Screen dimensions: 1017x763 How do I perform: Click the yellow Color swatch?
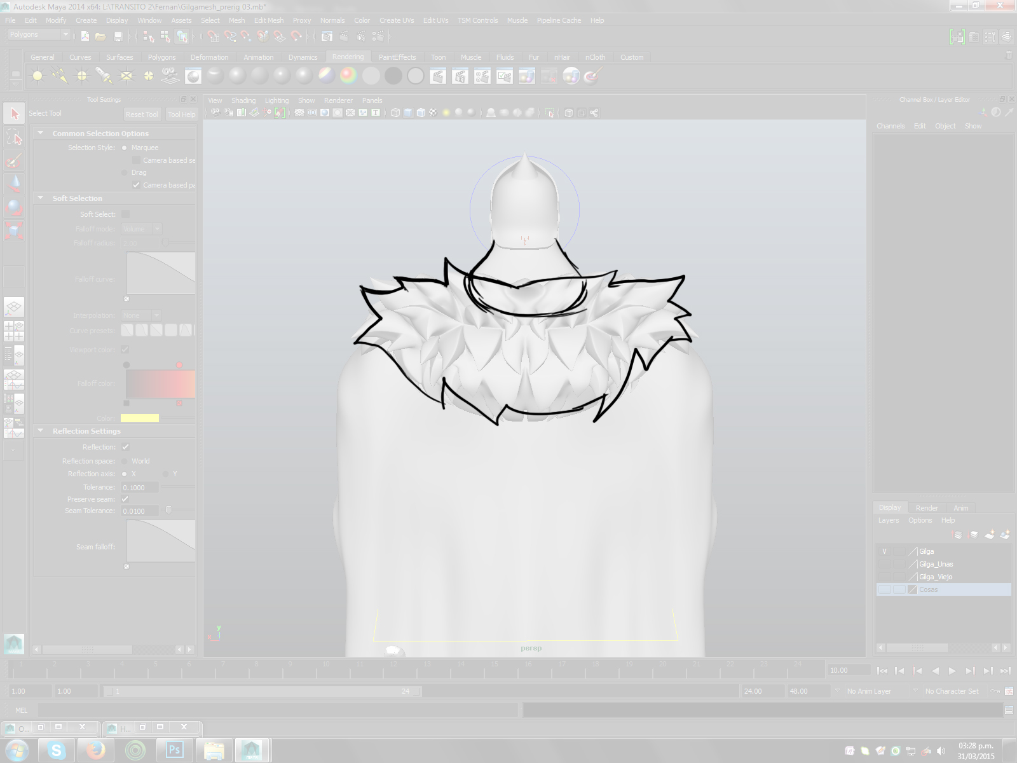tap(139, 418)
